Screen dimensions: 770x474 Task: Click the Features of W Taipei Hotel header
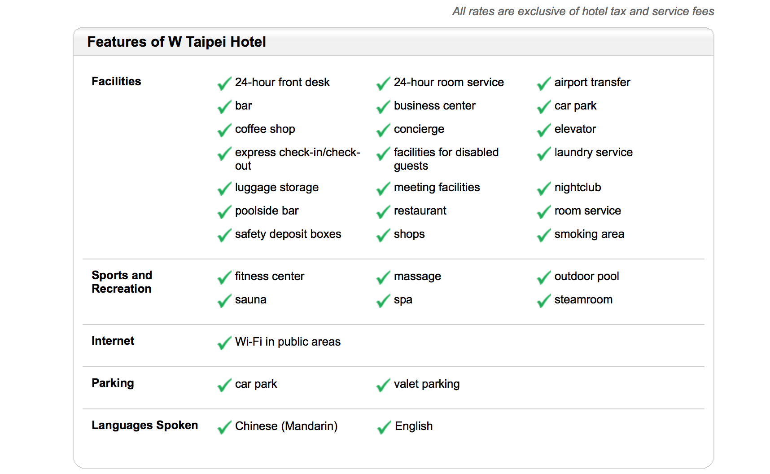point(176,42)
